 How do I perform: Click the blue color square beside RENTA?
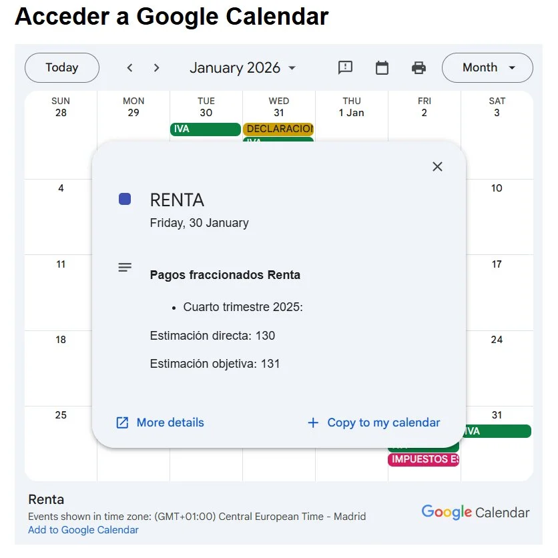coord(125,198)
